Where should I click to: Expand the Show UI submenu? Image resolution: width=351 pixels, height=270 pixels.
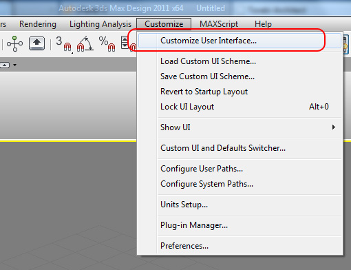click(240, 127)
